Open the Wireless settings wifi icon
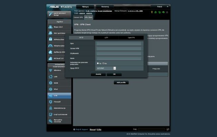Image resolution: width=217 pixels, height=137 pixels. coord(51,70)
